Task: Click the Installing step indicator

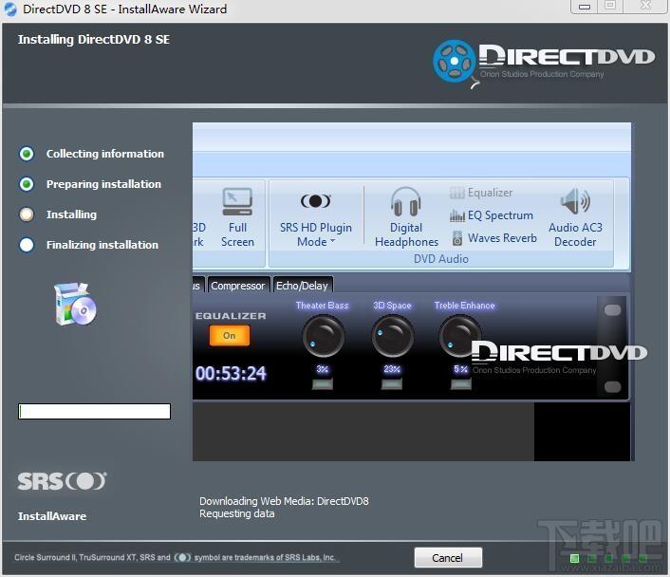Action: pos(27,214)
